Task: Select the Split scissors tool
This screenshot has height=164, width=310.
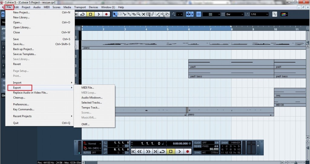Action: pyautogui.click(x=124, y=14)
